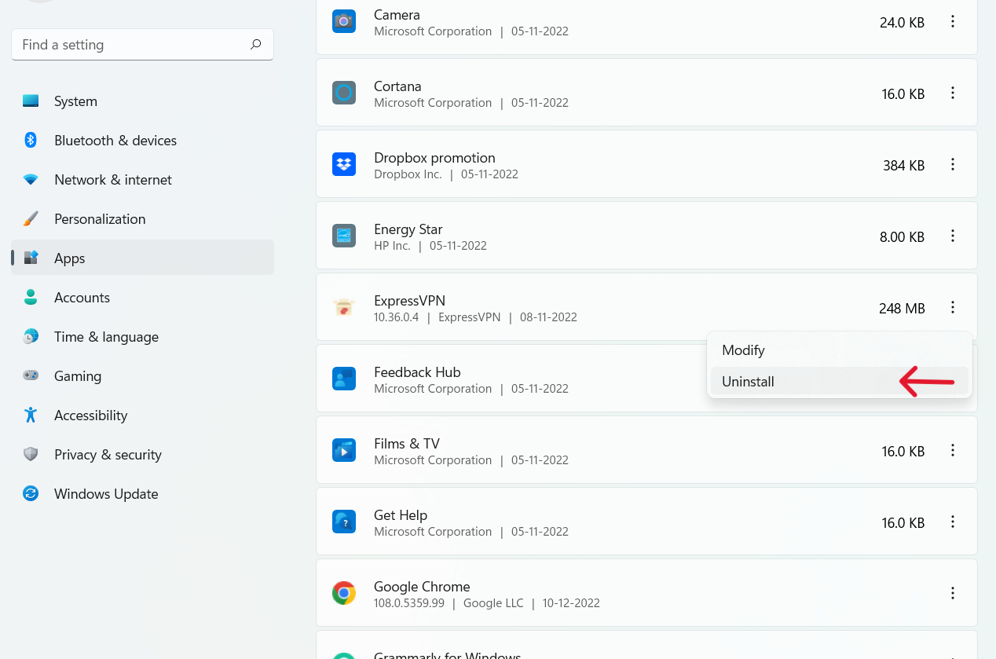Select Accessibility settings label
The width and height of the screenshot is (996, 659).
[x=90, y=416]
